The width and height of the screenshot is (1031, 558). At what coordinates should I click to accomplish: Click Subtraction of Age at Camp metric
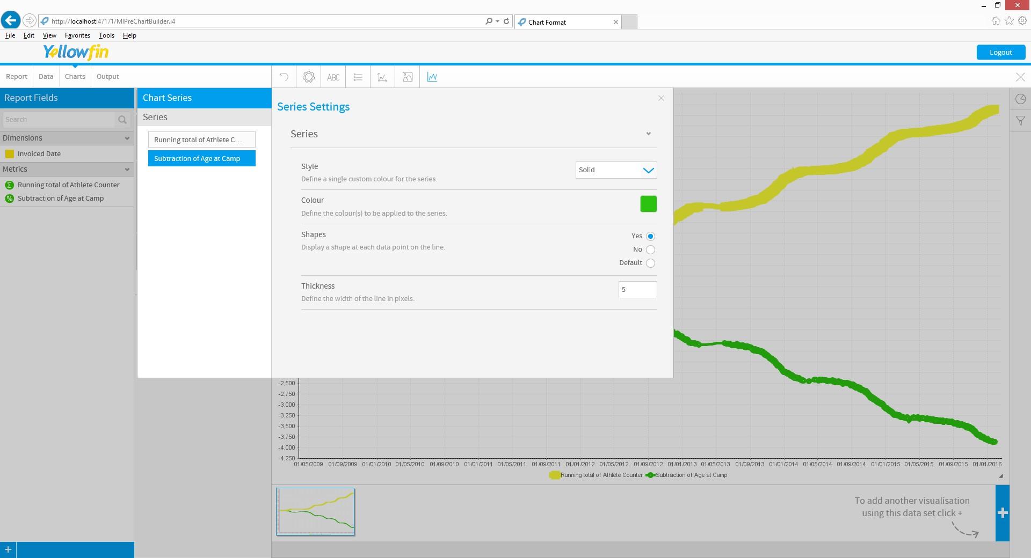point(61,199)
